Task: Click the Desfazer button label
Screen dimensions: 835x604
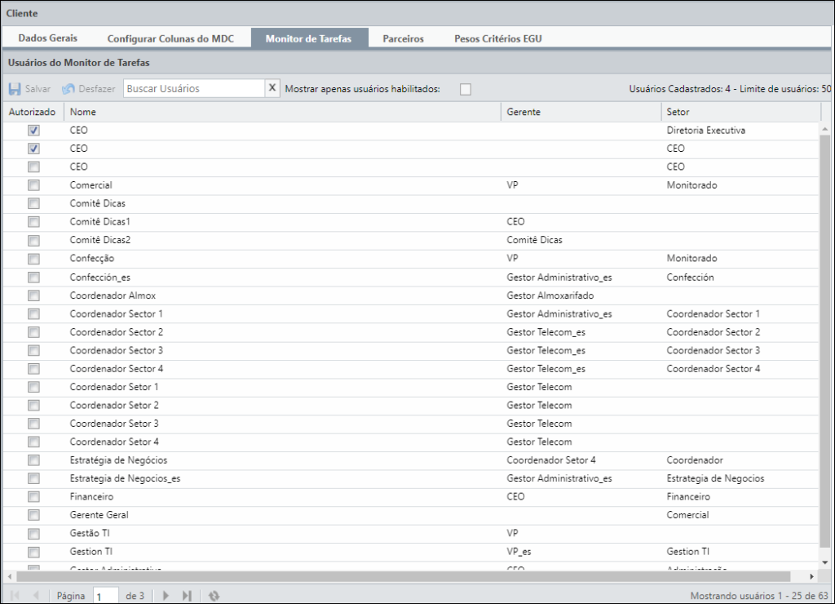Action: (x=97, y=89)
